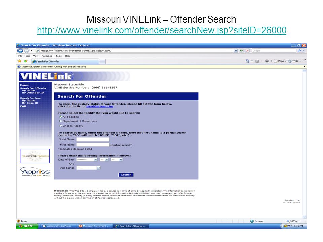Open the disabled agencies link
This screenshot has width=323, height=242.
[100, 107]
